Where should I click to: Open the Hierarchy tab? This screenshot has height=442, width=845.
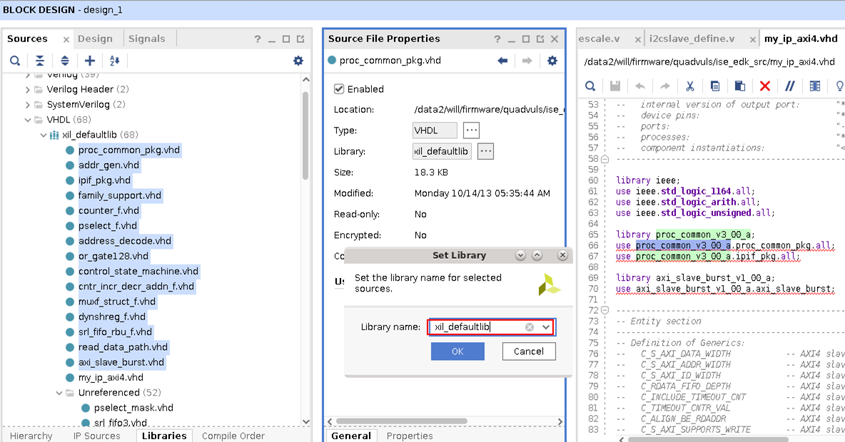click(31, 436)
